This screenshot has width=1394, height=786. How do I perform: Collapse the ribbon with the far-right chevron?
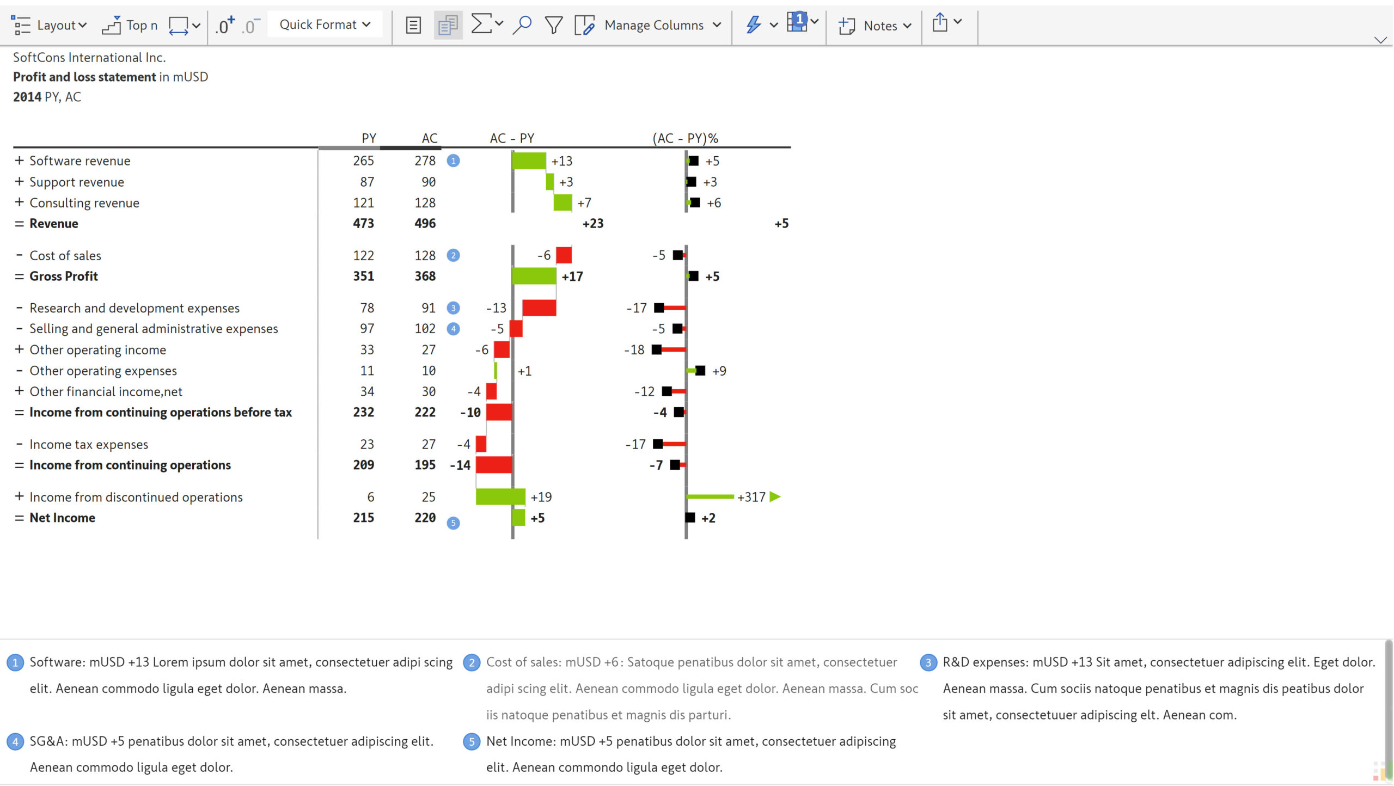pos(1380,40)
